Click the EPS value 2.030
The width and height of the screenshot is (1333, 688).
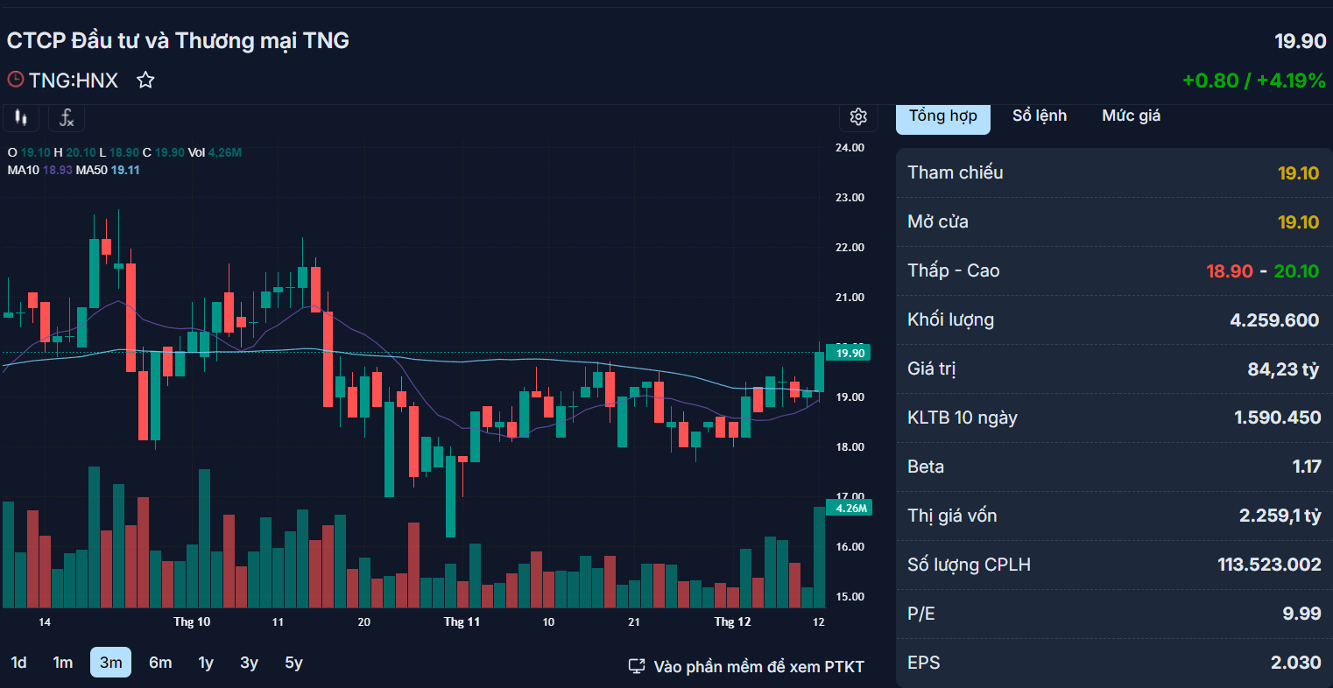pyautogui.click(x=1295, y=663)
